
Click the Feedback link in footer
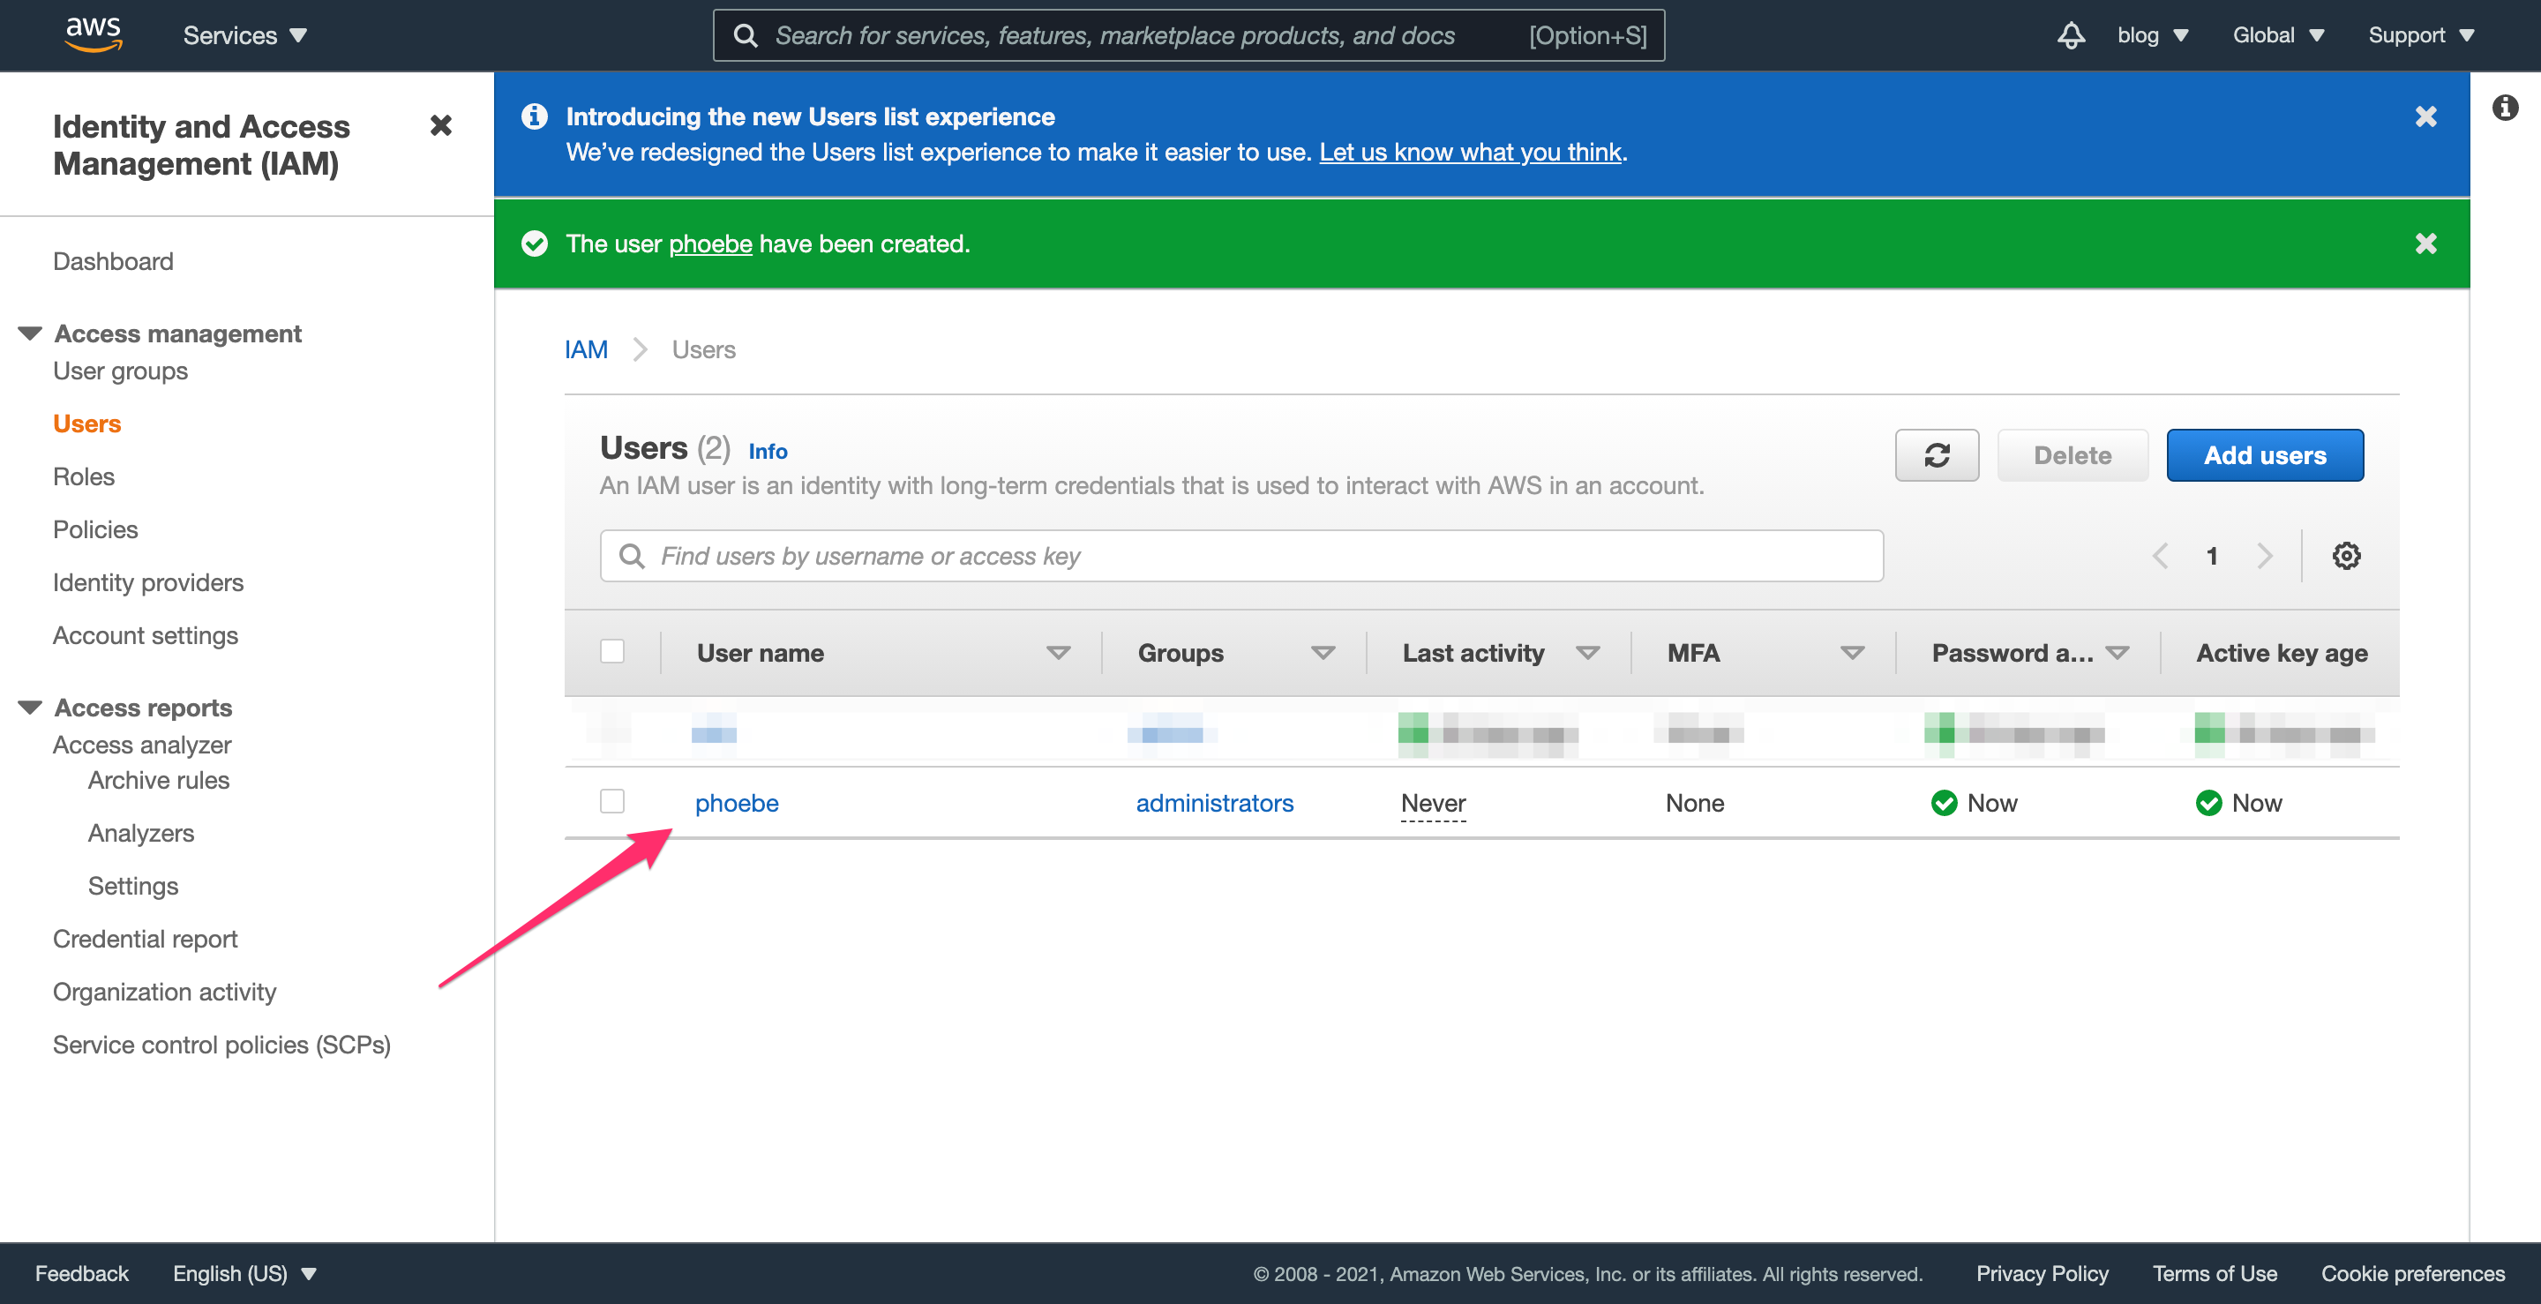(82, 1273)
